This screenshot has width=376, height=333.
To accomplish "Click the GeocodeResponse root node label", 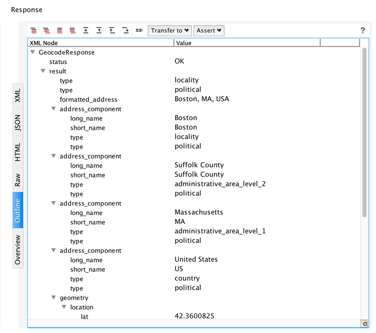I will [x=67, y=52].
